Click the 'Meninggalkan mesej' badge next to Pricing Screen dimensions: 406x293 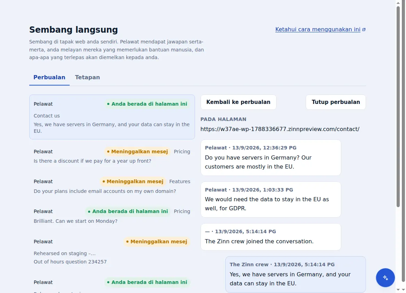coord(138,152)
